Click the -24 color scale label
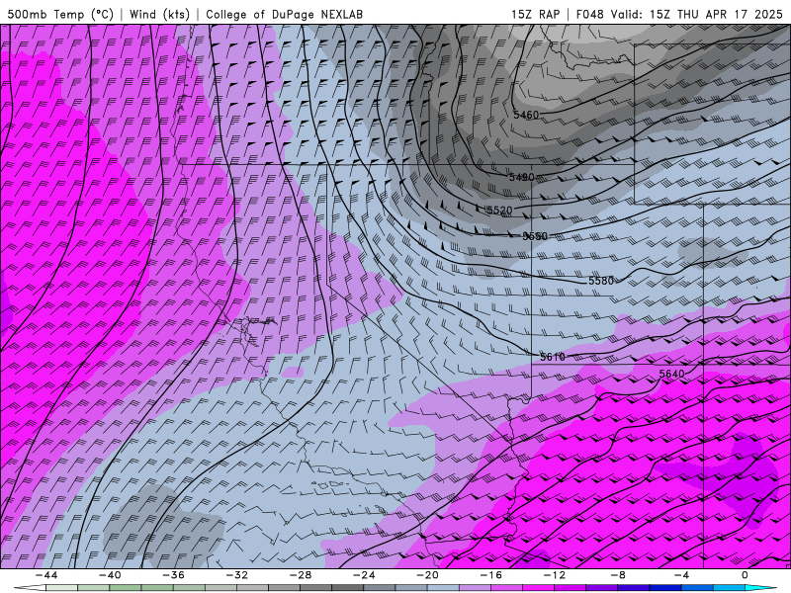 364,575
